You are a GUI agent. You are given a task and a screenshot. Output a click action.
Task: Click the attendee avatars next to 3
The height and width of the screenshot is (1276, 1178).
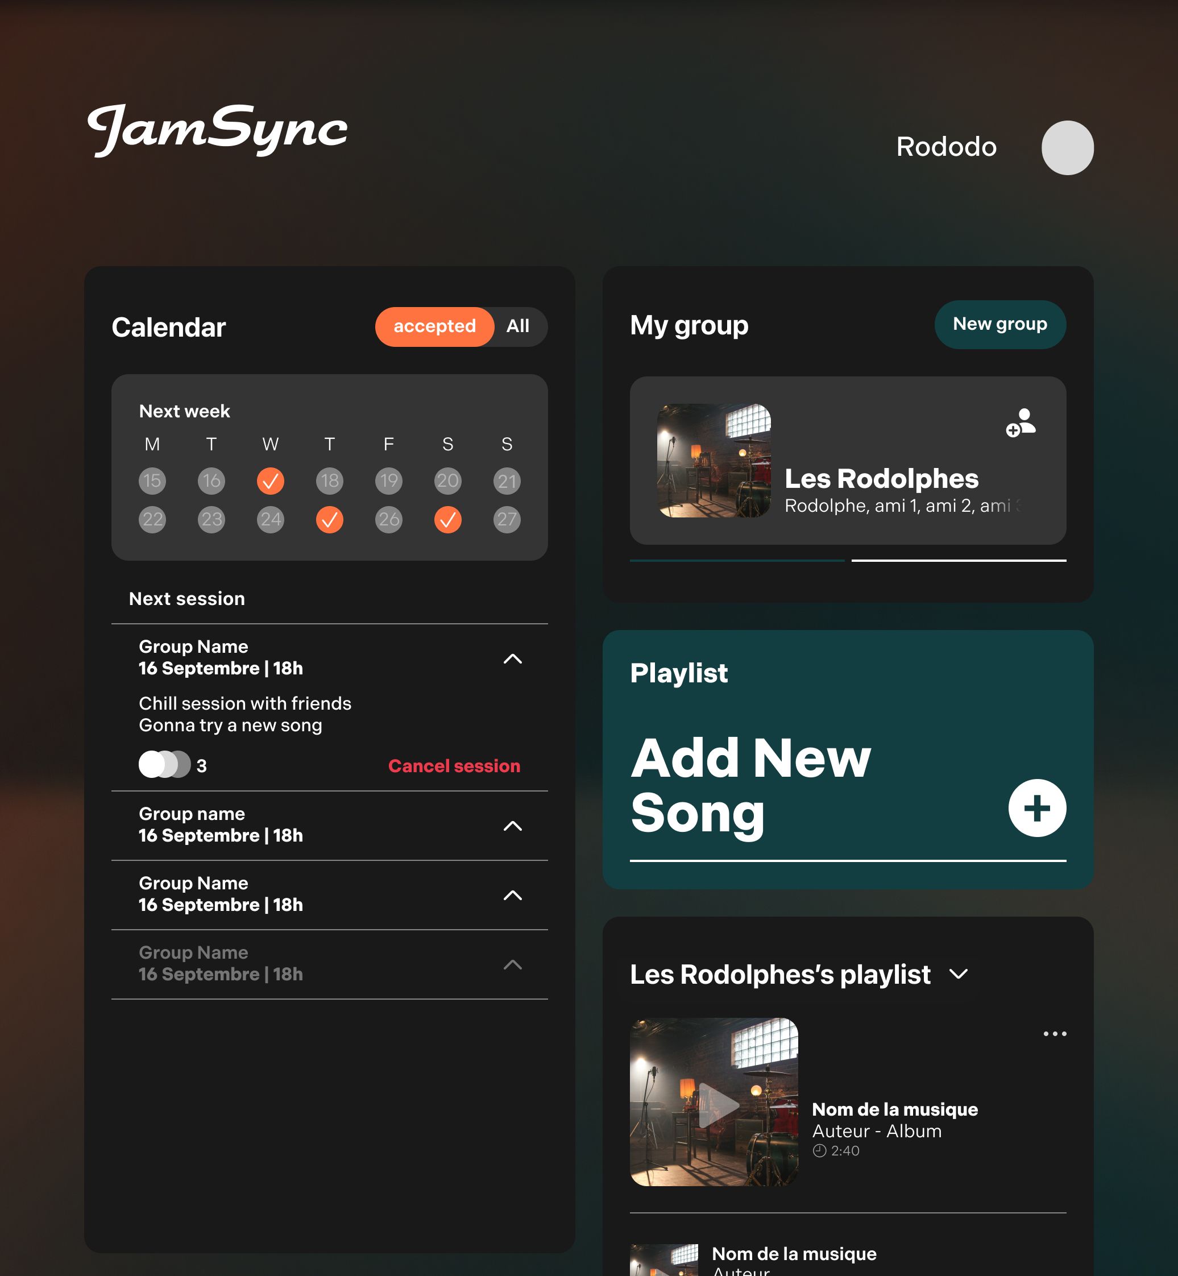pos(164,765)
